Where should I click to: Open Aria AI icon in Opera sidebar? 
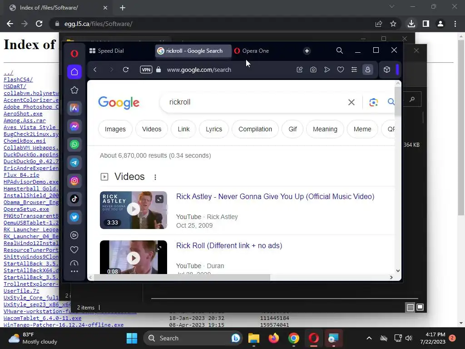74,108
